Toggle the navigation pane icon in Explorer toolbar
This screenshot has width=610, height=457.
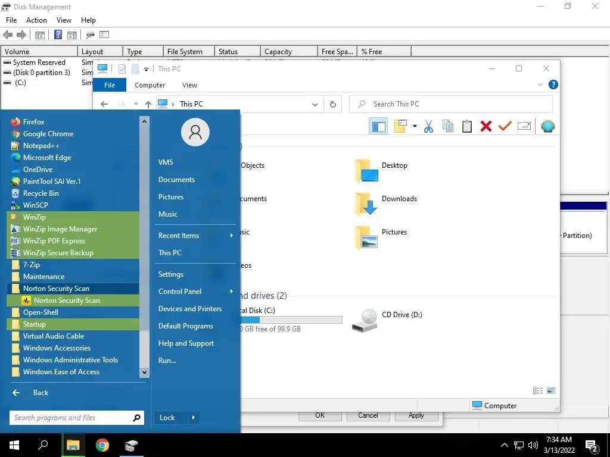[x=378, y=126]
